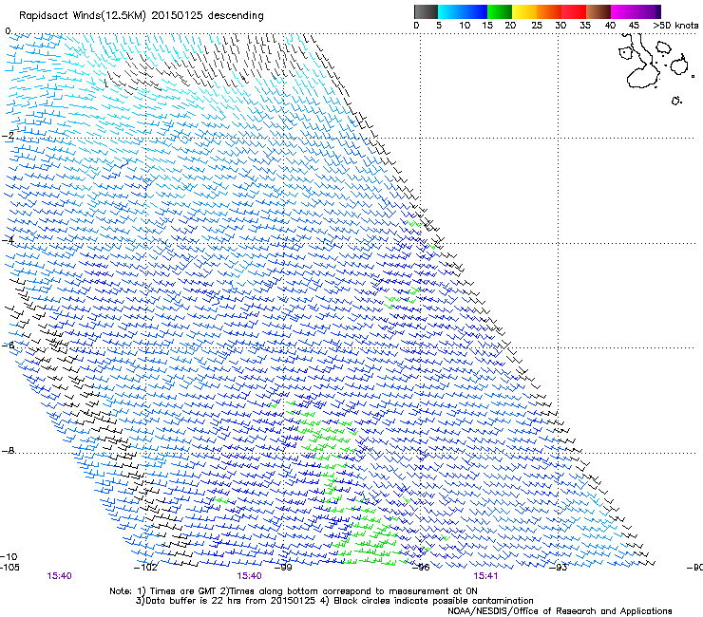Click the '-96' longitude axis label
Viewport: 703px width, 617px height.
421,568
